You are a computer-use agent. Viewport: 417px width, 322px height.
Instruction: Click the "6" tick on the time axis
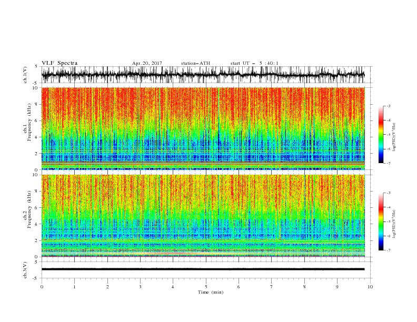[239, 287]
